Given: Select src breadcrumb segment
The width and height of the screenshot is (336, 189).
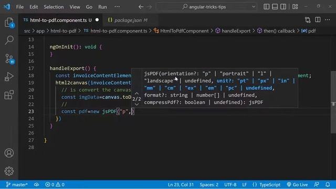Looking at the screenshot, I should click(27, 31).
